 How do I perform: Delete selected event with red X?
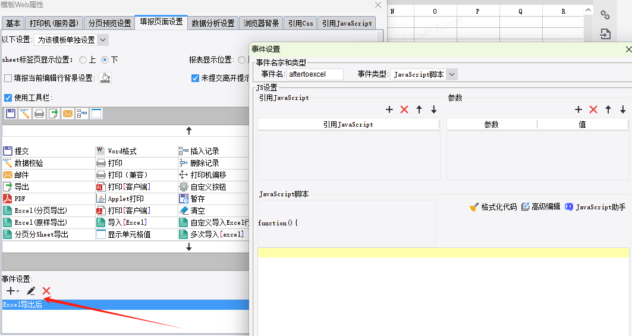pyautogui.click(x=46, y=291)
